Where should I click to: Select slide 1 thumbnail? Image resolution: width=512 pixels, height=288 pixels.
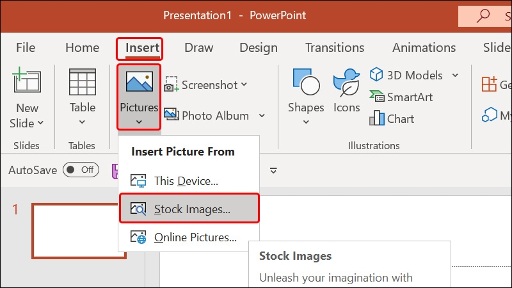[79, 231]
